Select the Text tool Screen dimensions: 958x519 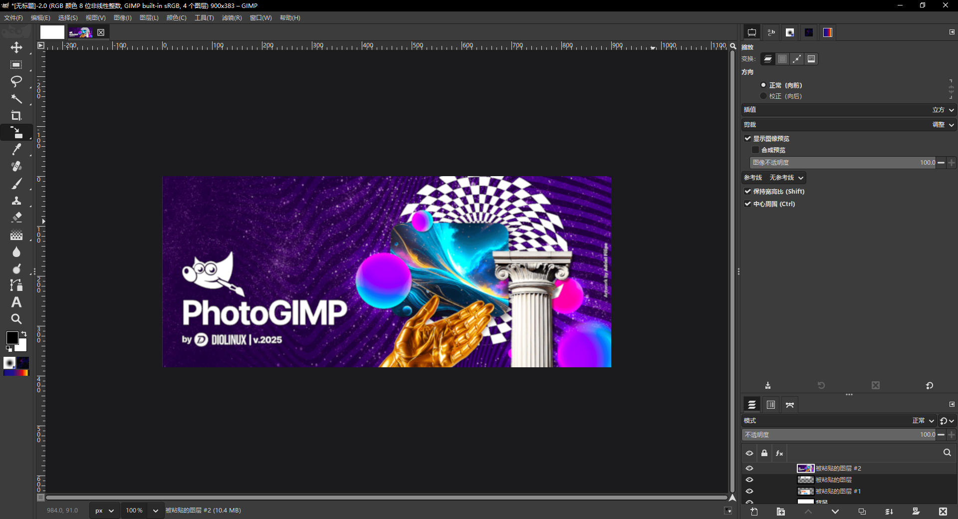[x=16, y=302]
